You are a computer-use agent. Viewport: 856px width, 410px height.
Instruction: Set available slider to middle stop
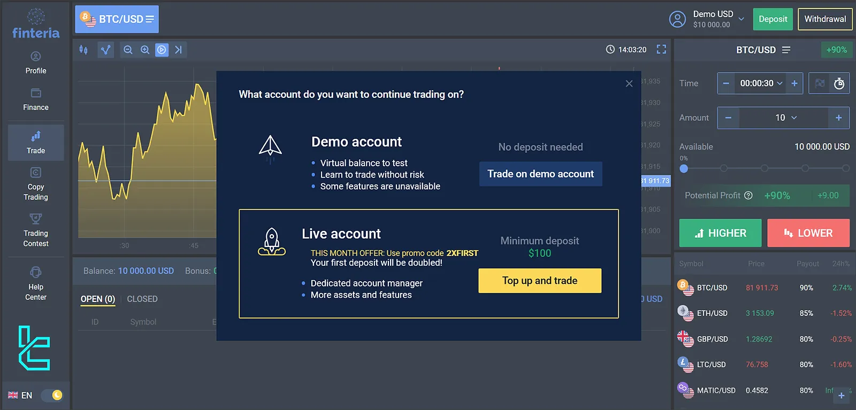[x=765, y=168]
